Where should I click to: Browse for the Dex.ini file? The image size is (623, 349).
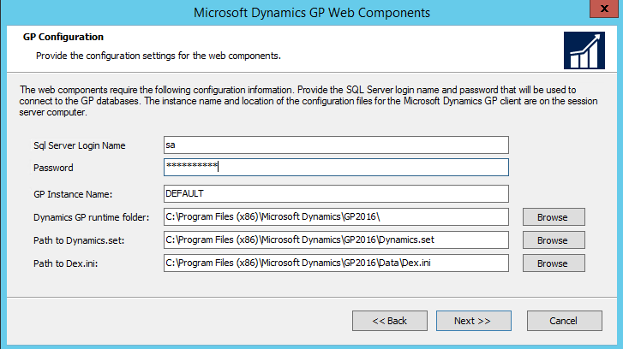tap(553, 263)
